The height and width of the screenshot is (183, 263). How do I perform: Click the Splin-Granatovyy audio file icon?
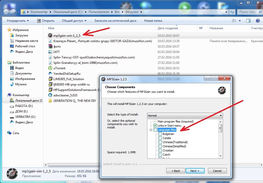click(x=50, y=63)
